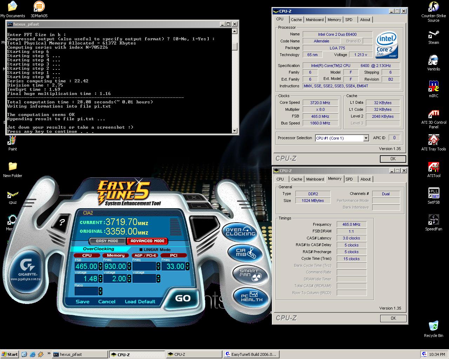Click the hexus_pifast console title icon
This screenshot has height=359, width=449.
pyautogui.click(x=10, y=24)
